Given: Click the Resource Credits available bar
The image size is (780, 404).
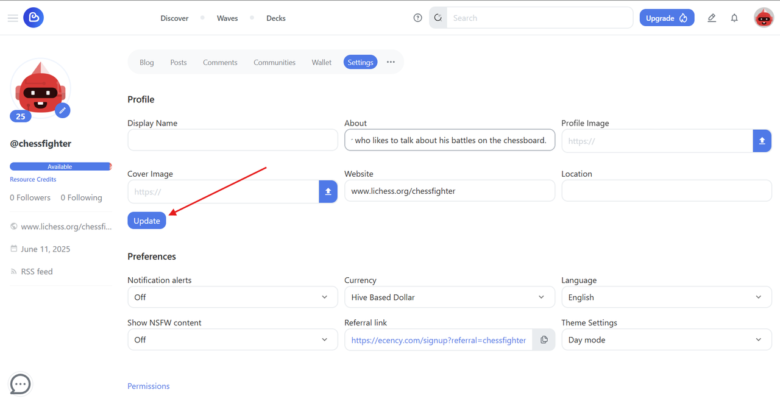Looking at the screenshot, I should 60,166.
